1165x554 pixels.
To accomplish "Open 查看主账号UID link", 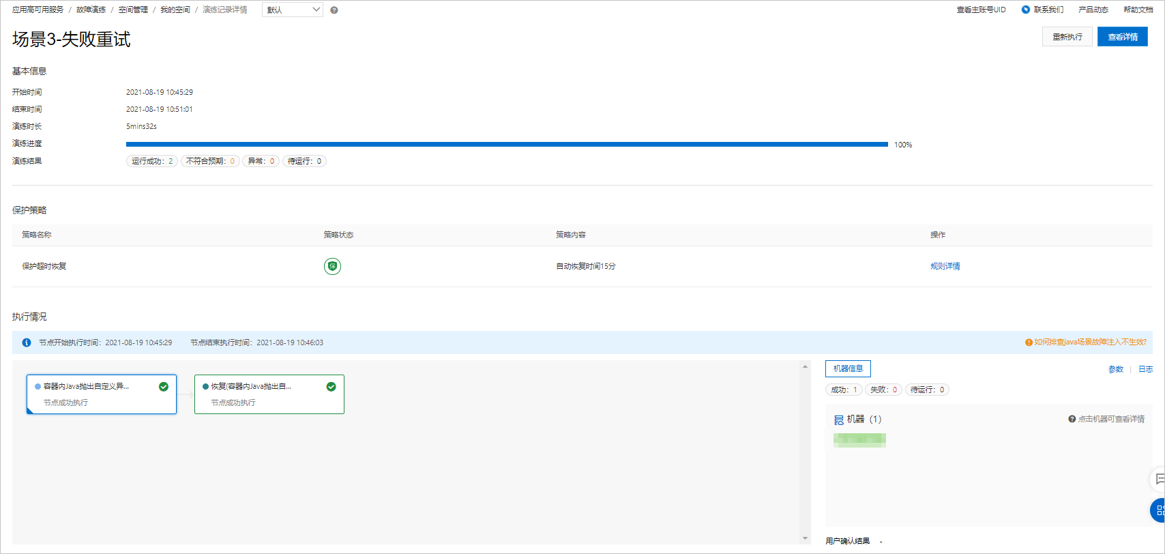I will (981, 10).
